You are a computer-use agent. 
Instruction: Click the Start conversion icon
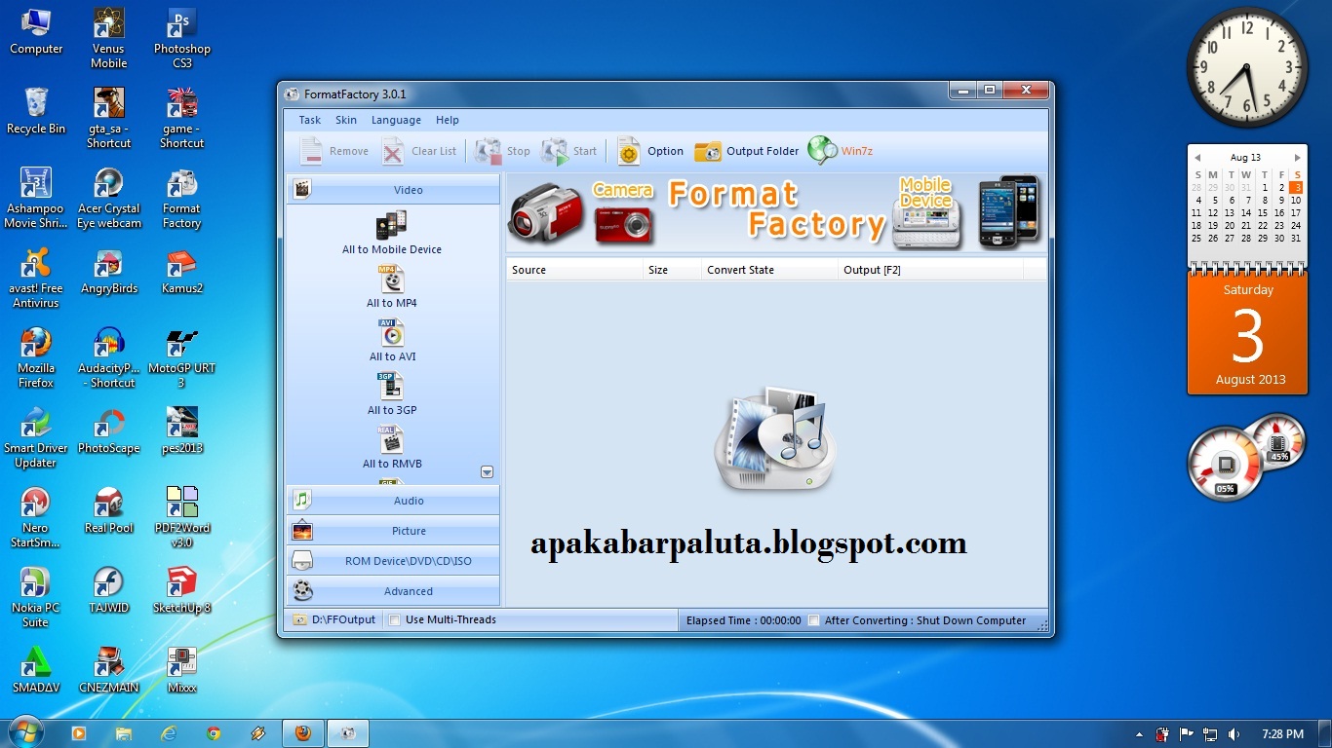pos(555,151)
